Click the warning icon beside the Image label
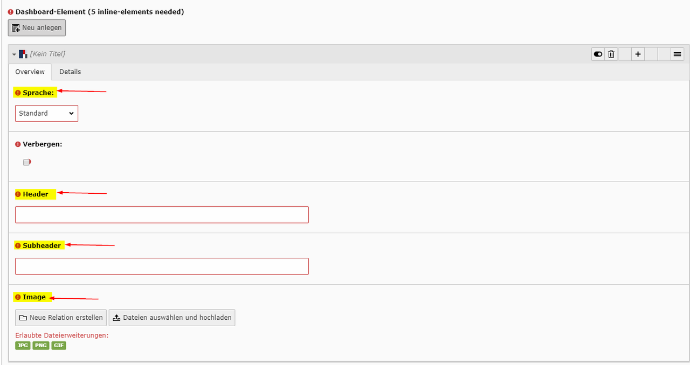This screenshot has height=365, width=690. click(18, 297)
